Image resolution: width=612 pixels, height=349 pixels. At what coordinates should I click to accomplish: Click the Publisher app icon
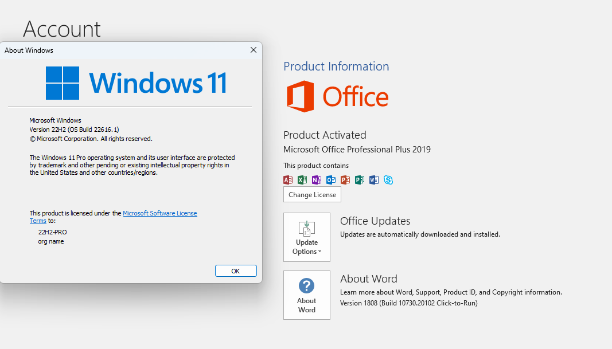point(360,180)
